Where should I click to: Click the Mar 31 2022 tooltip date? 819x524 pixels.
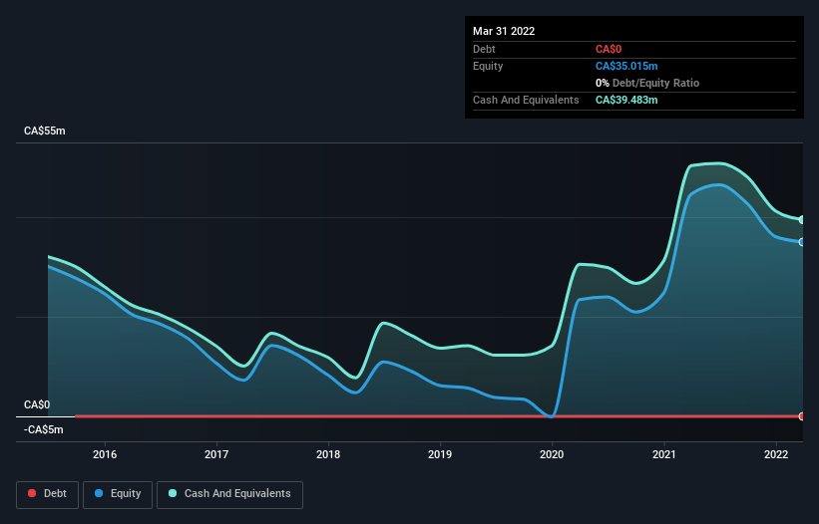tap(504, 31)
